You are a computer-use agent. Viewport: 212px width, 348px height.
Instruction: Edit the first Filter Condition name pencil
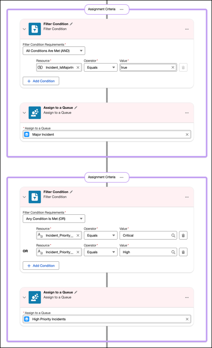(71, 24)
